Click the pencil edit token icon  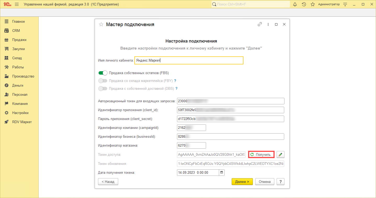[280, 155]
